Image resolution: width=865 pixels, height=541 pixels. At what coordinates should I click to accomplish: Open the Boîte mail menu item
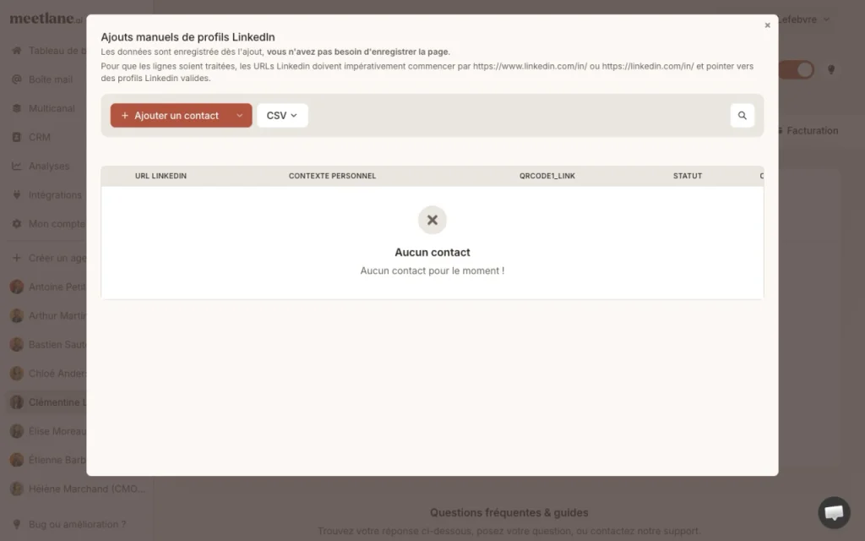(x=51, y=79)
